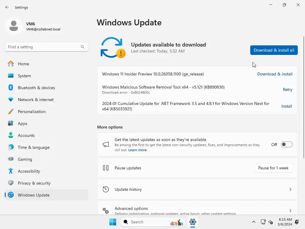
Task: Click the Windows Update sync icon in sidebar
Action: [x=11, y=195]
